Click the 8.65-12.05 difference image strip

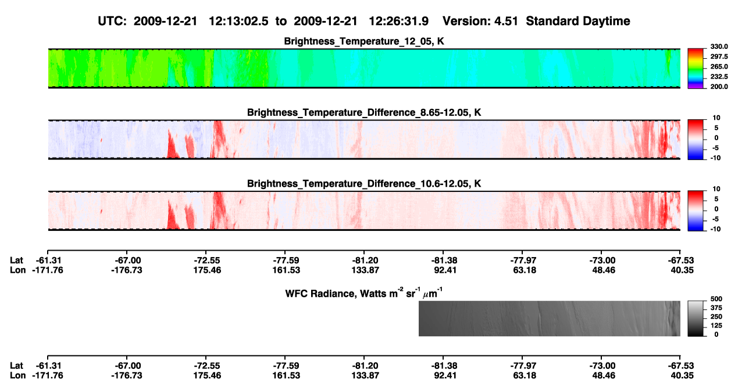tap(363, 139)
